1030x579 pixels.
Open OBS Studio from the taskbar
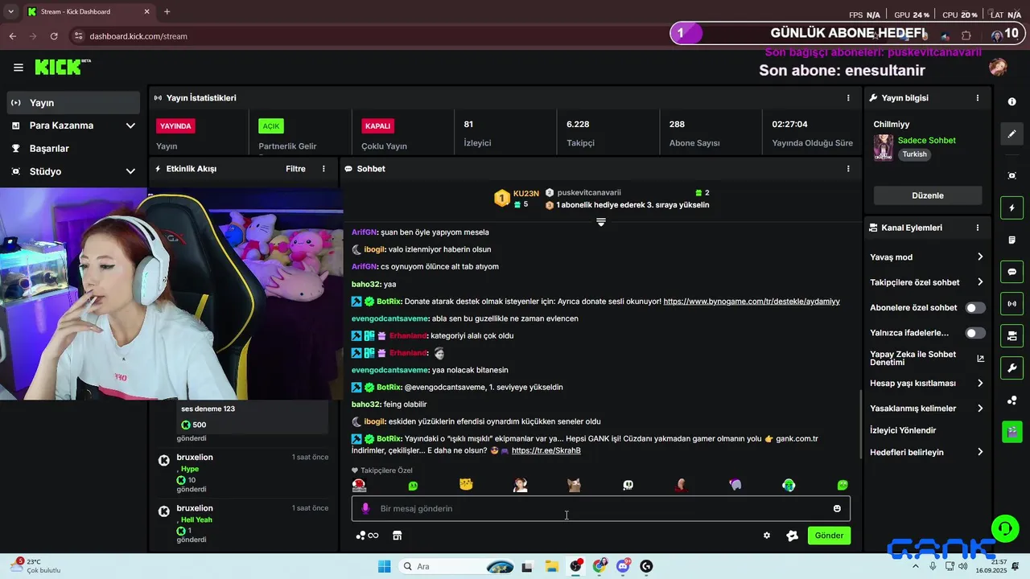coord(575,566)
